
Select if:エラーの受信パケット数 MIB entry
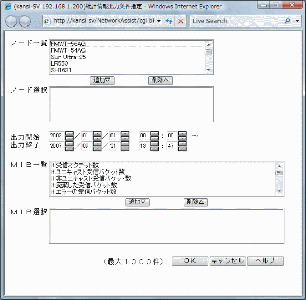[162, 191]
